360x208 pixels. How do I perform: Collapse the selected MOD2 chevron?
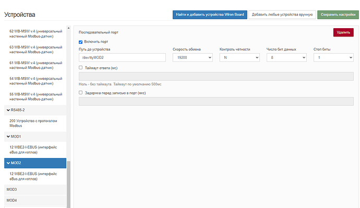8,163
